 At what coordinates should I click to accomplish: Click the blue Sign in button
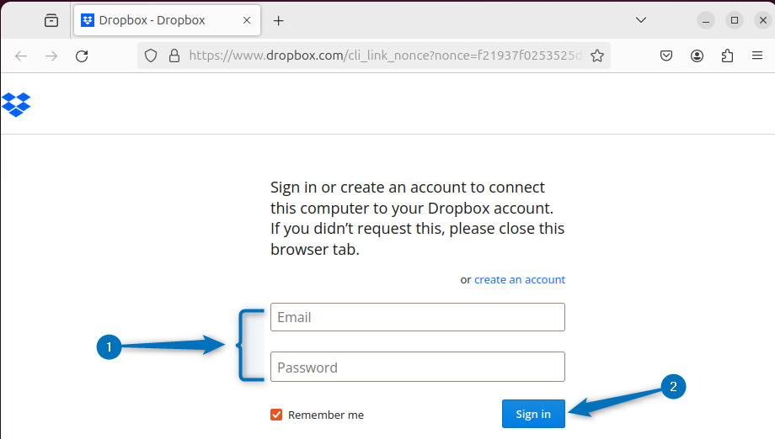[x=533, y=414]
